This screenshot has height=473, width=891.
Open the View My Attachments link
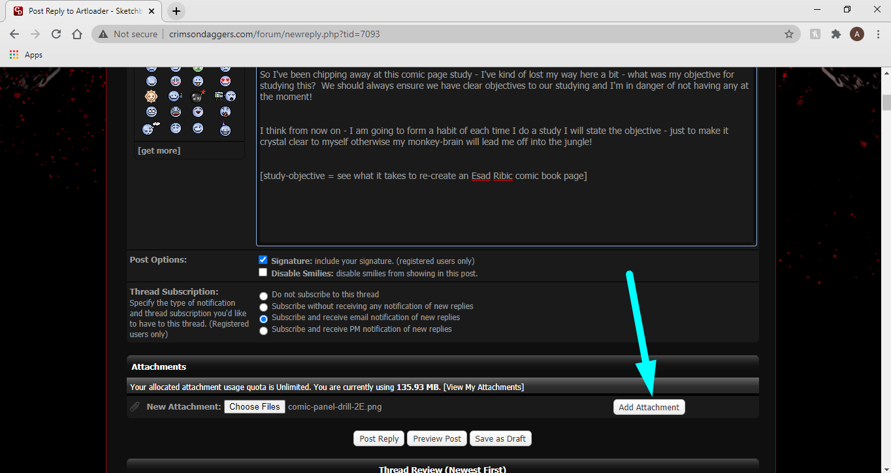[483, 387]
